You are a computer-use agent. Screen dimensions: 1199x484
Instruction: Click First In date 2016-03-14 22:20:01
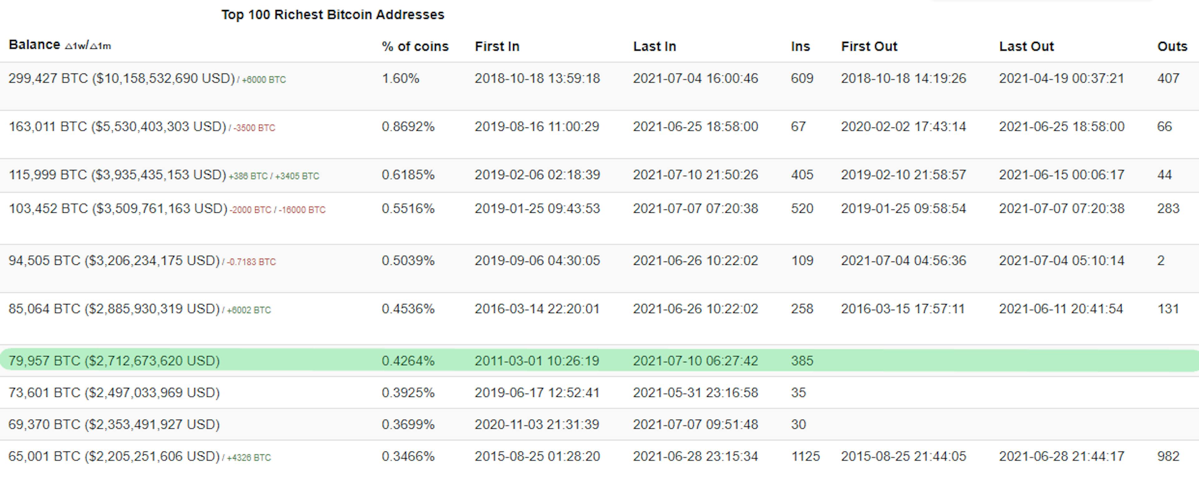537,309
